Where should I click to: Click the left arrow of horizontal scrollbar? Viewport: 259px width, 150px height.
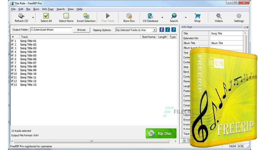click(12, 141)
